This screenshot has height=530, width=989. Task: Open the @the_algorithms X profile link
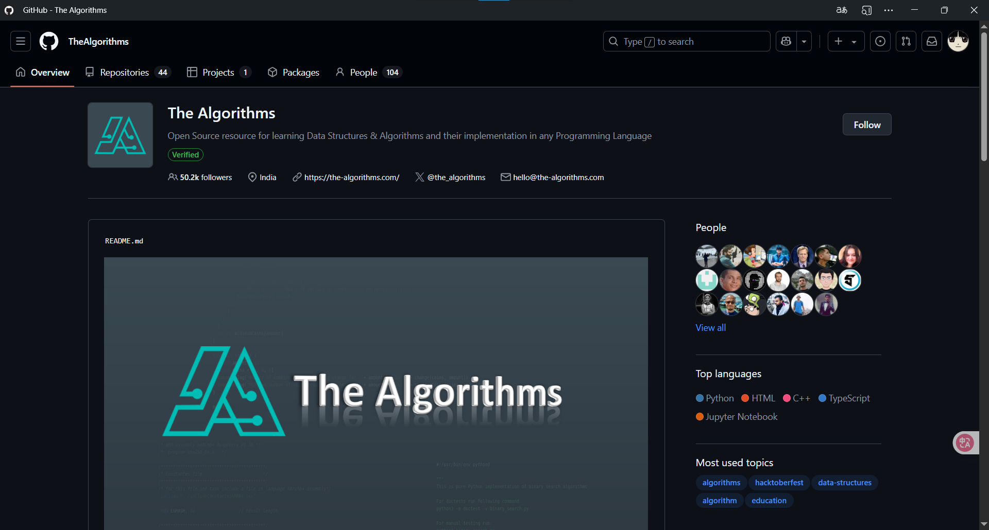point(456,177)
